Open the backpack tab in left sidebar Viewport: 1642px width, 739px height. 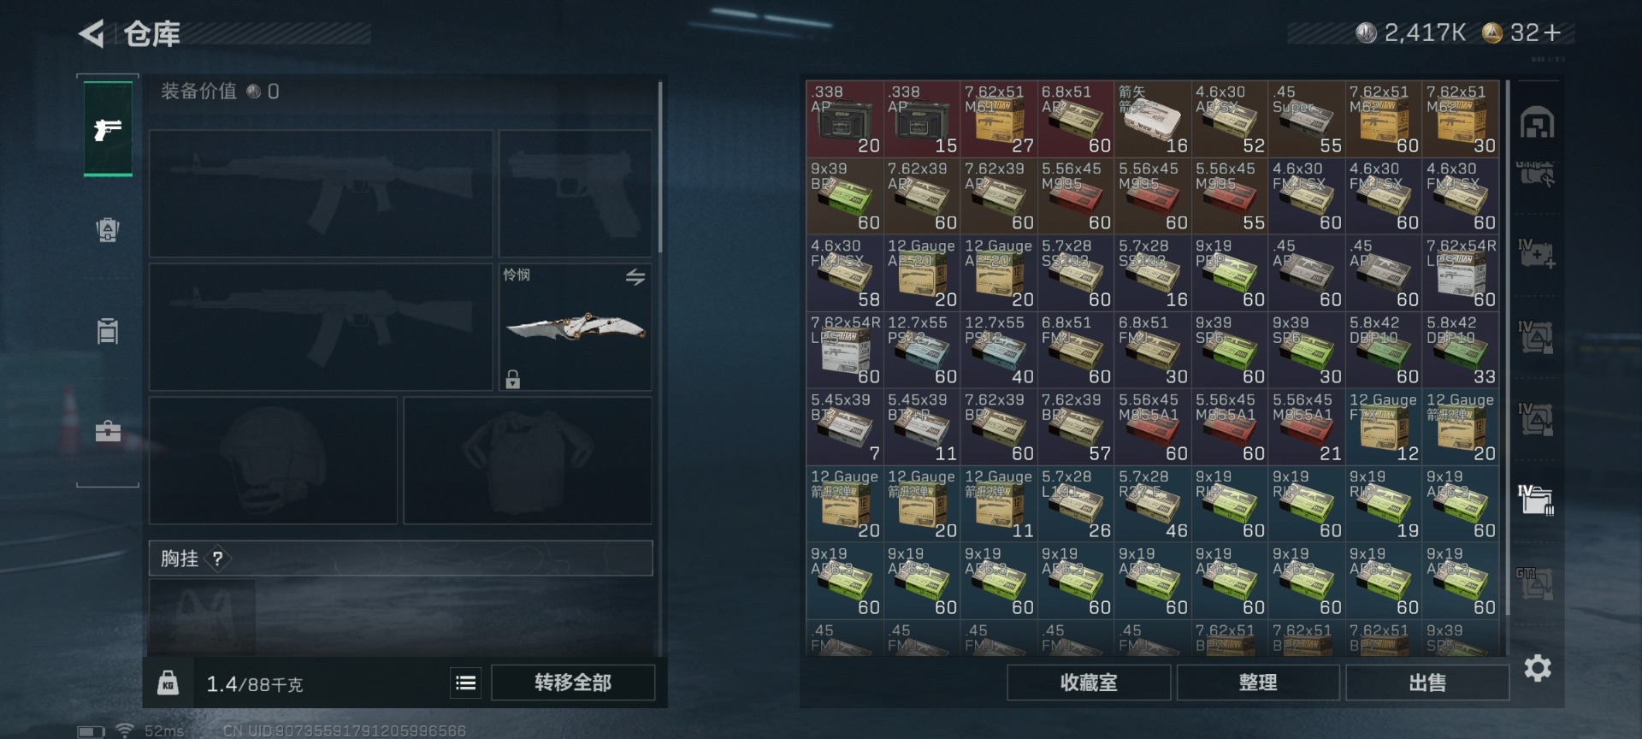[x=108, y=229]
